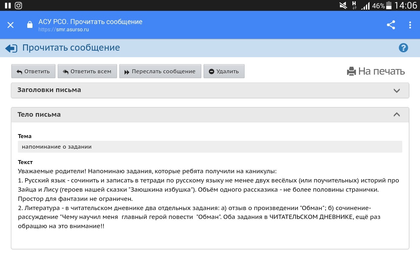Tap the battery status icon
The image size is (420, 263).
point(389,5)
